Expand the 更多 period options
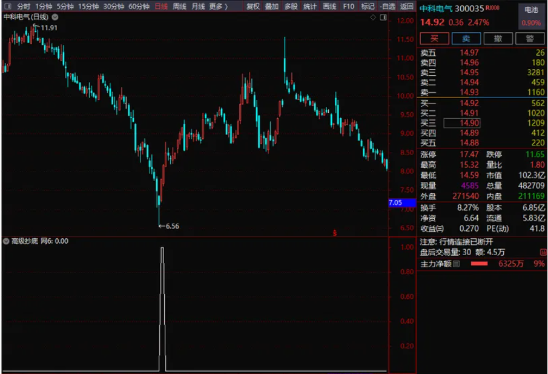 pyautogui.click(x=217, y=5)
